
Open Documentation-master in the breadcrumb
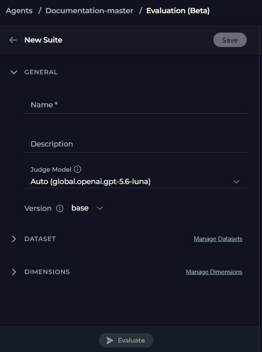point(90,11)
